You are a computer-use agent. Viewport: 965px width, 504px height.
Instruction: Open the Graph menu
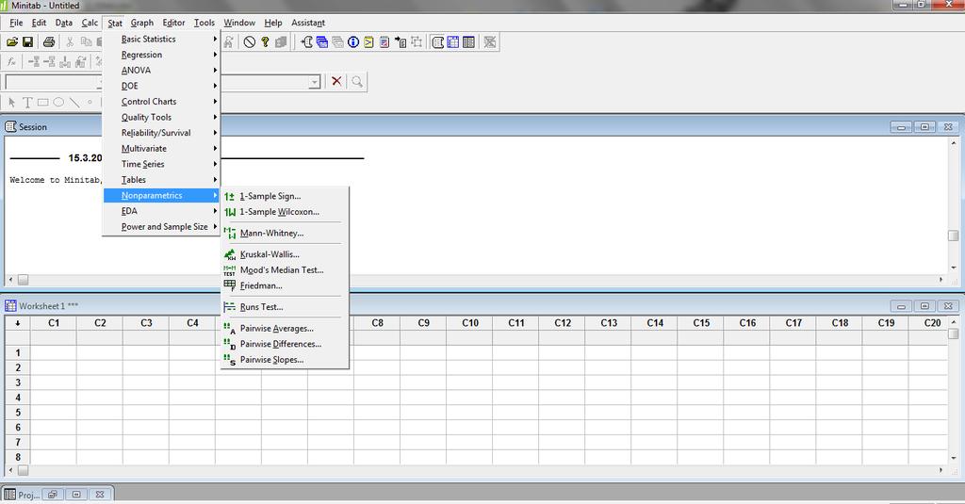pyautogui.click(x=142, y=23)
